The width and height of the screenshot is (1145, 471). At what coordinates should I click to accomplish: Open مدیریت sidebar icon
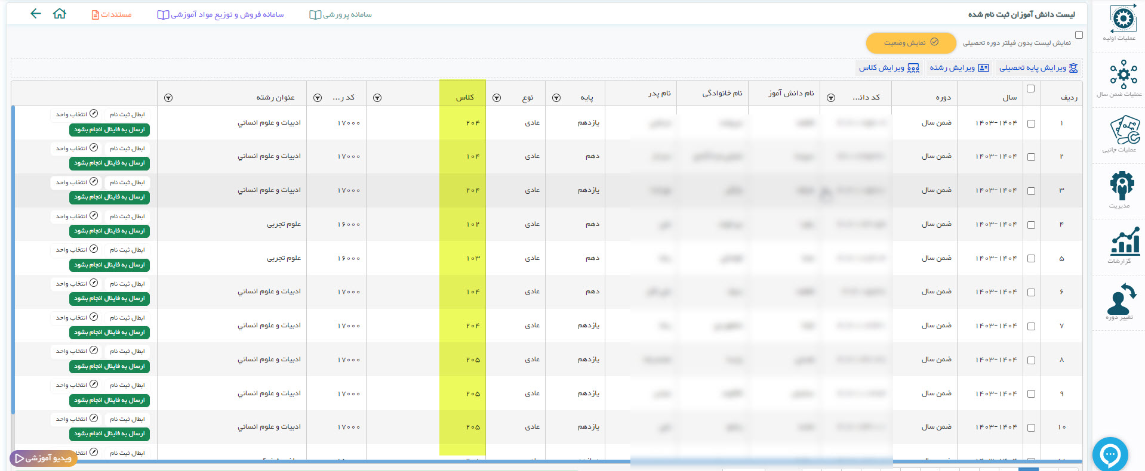pos(1122,185)
